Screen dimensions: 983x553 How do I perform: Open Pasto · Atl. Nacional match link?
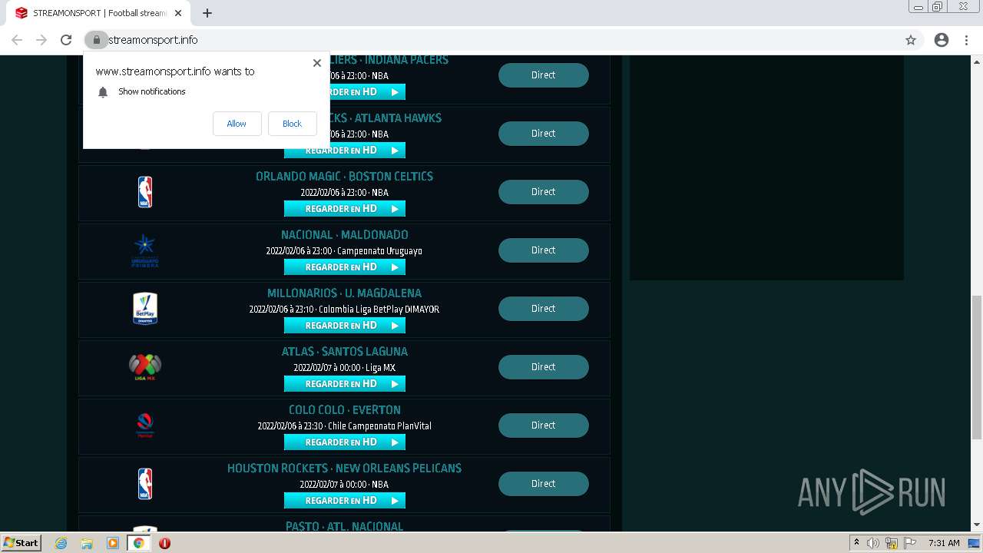pos(344,527)
